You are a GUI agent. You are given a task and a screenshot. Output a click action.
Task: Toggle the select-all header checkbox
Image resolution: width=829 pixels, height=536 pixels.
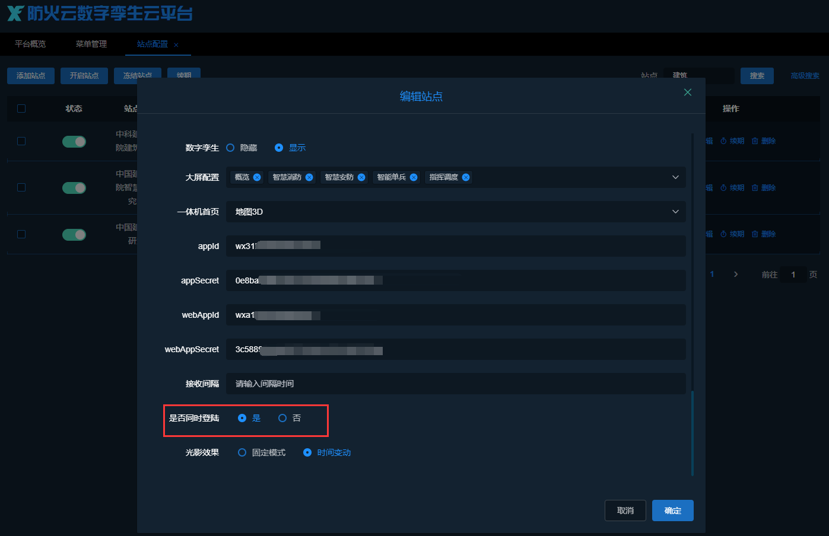21,109
